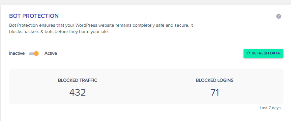This screenshot has height=121, width=291.
Task: Click the circular refresh arrow icon
Action: (248, 53)
